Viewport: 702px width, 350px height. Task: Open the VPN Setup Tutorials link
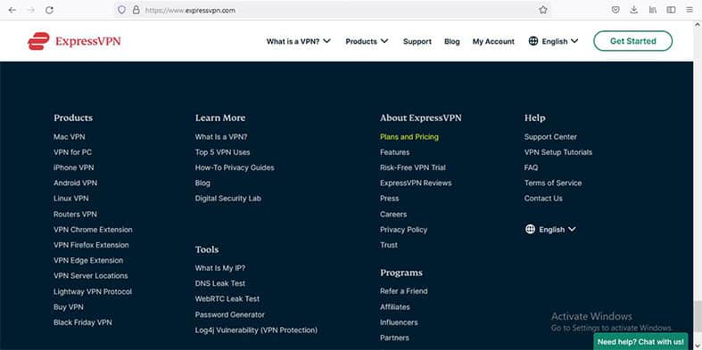point(557,152)
